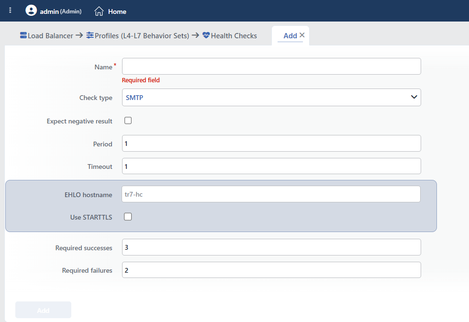Click the 'Timeout' label
Screen dimensions: 469x322
[100, 167]
